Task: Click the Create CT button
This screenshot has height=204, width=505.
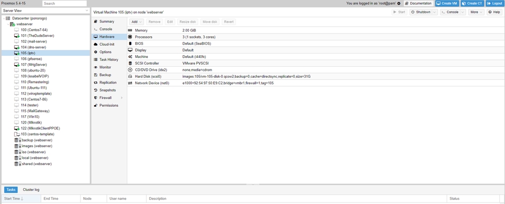Action: coord(472,4)
